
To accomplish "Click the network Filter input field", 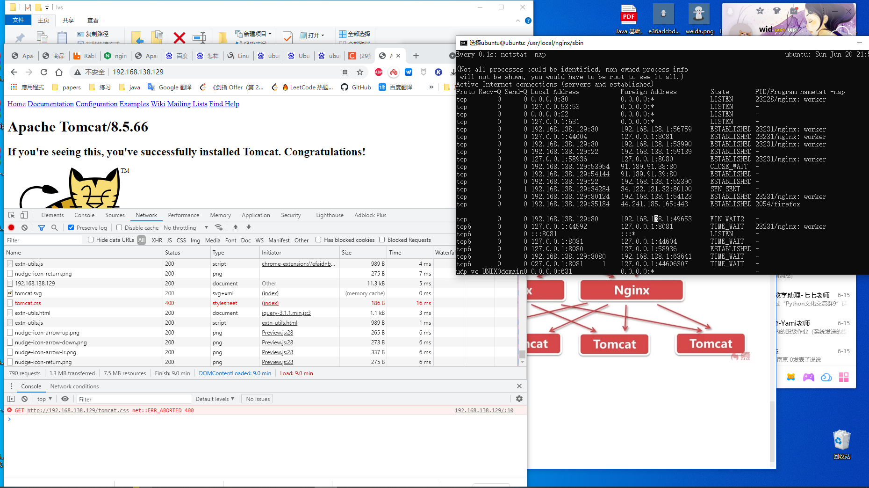I will coord(44,240).
